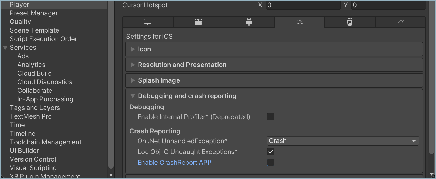Screen dimensions: 436x179
Task: Select the Dedicated Server platform tab icon
Action: (198, 22)
